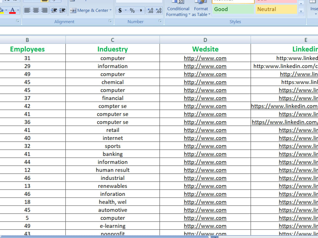Open the Font dialog launcher
This screenshot has width=318, height=238.
[x=17, y=21]
